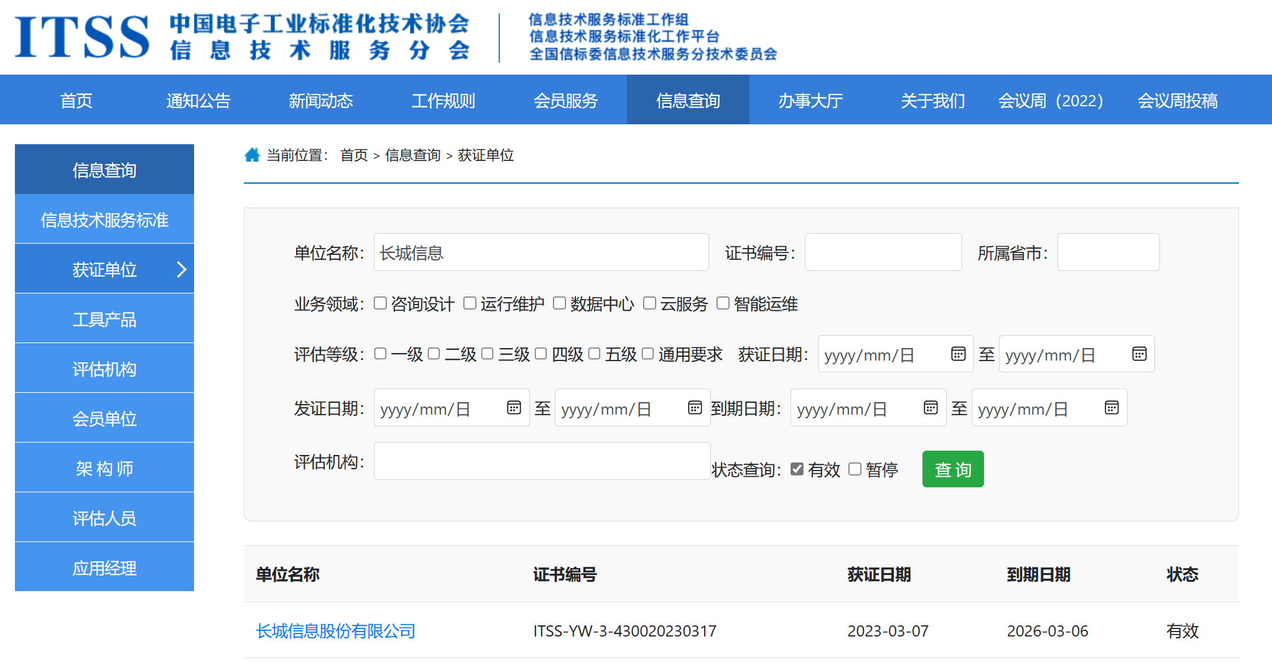Click the 单位名称 column header
This screenshot has width=1272, height=662.
(288, 574)
